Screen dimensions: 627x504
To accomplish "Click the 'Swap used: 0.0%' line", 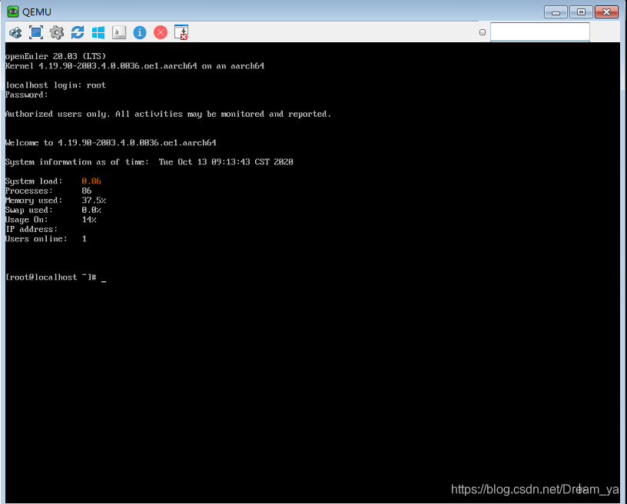I will point(53,211).
